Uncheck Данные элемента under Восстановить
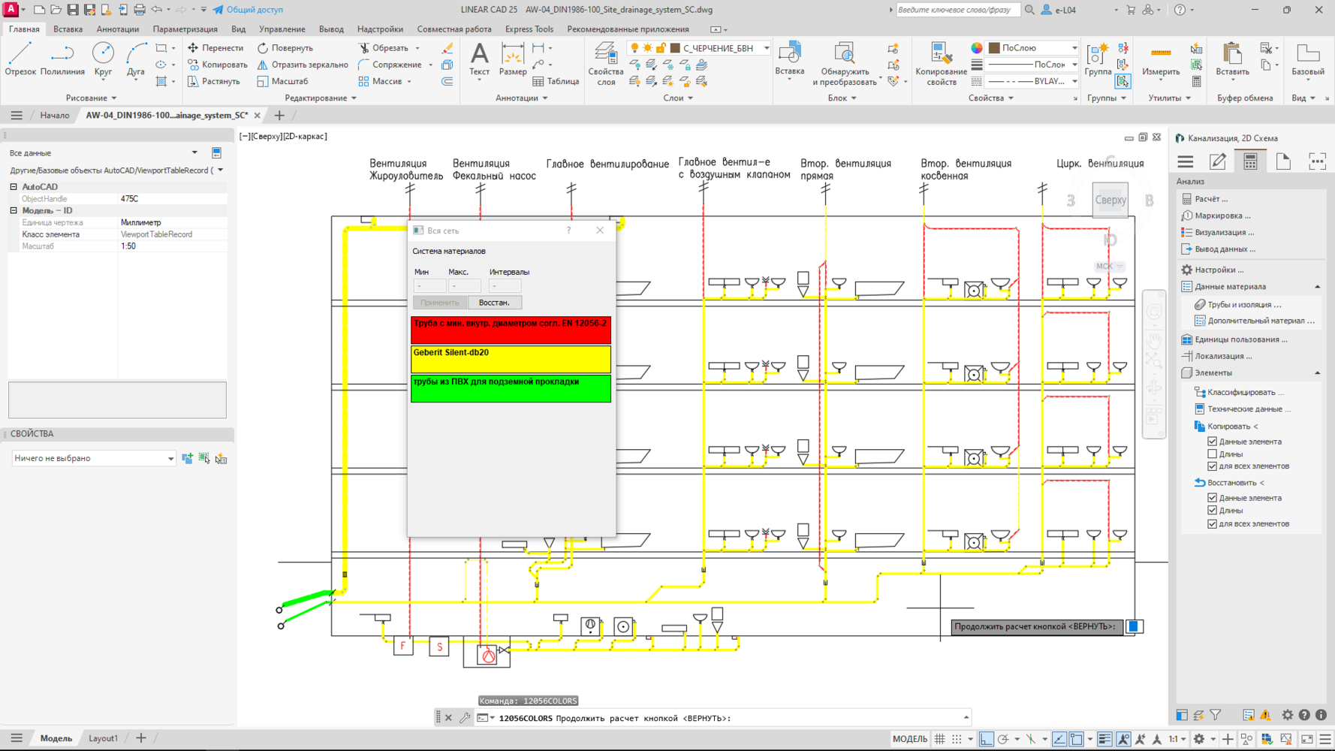 (1212, 498)
